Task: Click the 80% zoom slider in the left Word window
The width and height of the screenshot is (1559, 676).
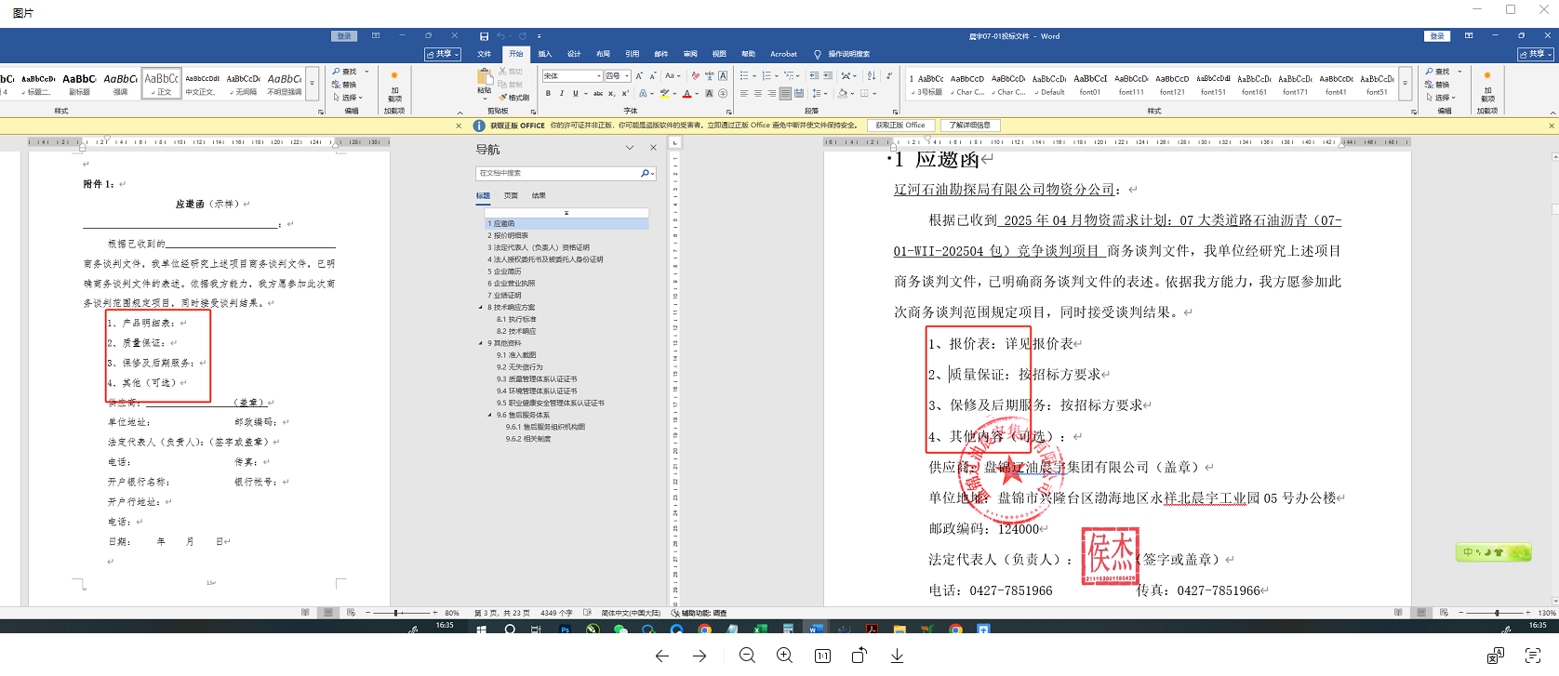Action: (x=397, y=613)
